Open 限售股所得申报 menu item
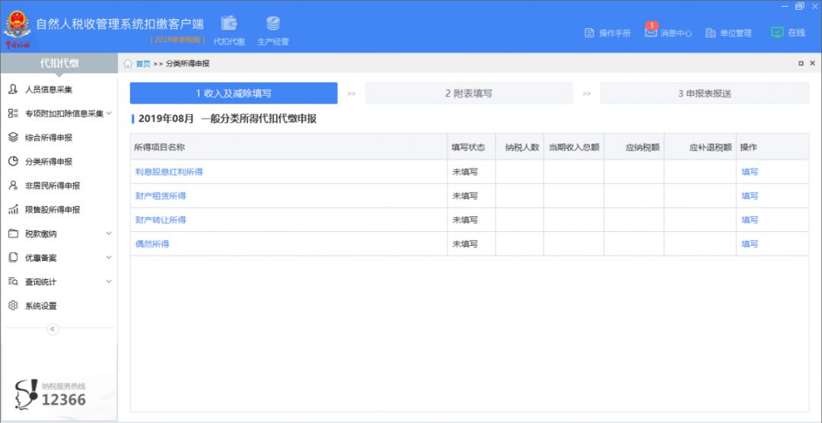This screenshot has width=822, height=423. tap(53, 210)
